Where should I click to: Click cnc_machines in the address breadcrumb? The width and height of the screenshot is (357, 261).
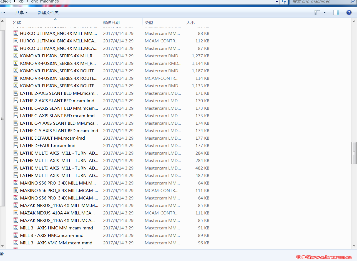45,2
